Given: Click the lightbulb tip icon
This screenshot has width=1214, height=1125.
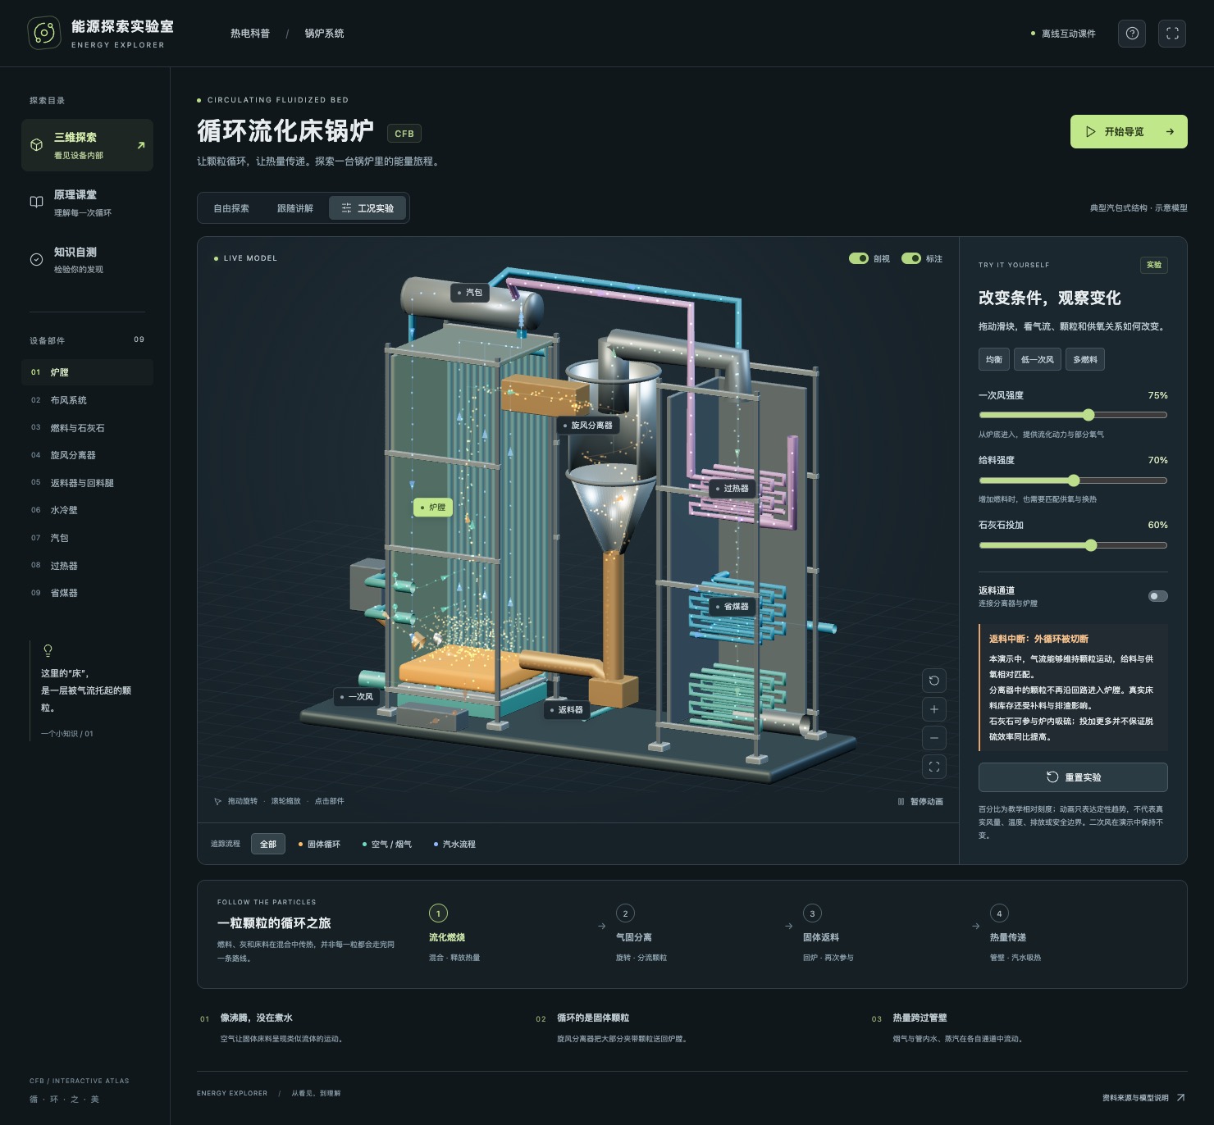Looking at the screenshot, I should [48, 651].
